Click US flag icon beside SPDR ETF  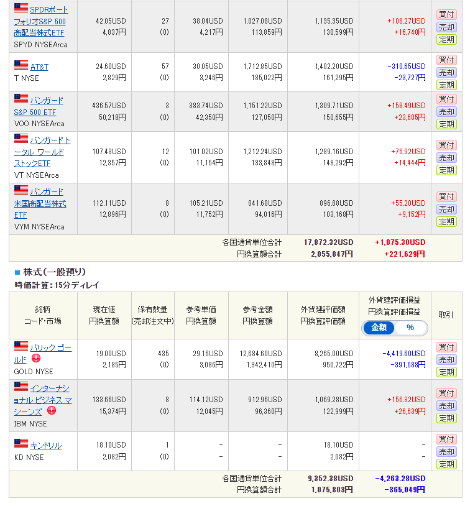[21, 7]
